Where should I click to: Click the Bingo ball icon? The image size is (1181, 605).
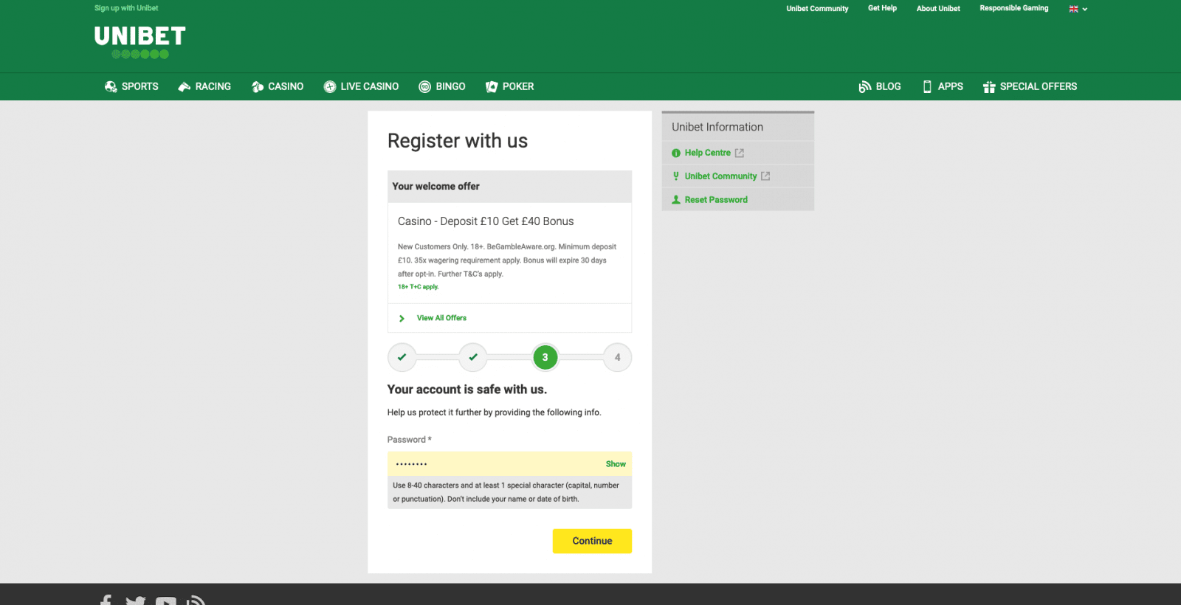[425, 87]
